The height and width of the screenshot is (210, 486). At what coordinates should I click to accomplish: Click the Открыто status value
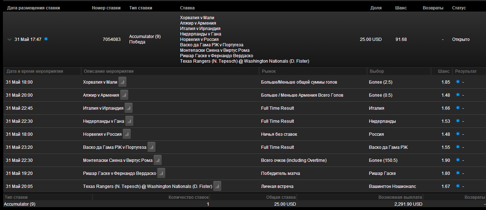461,39
